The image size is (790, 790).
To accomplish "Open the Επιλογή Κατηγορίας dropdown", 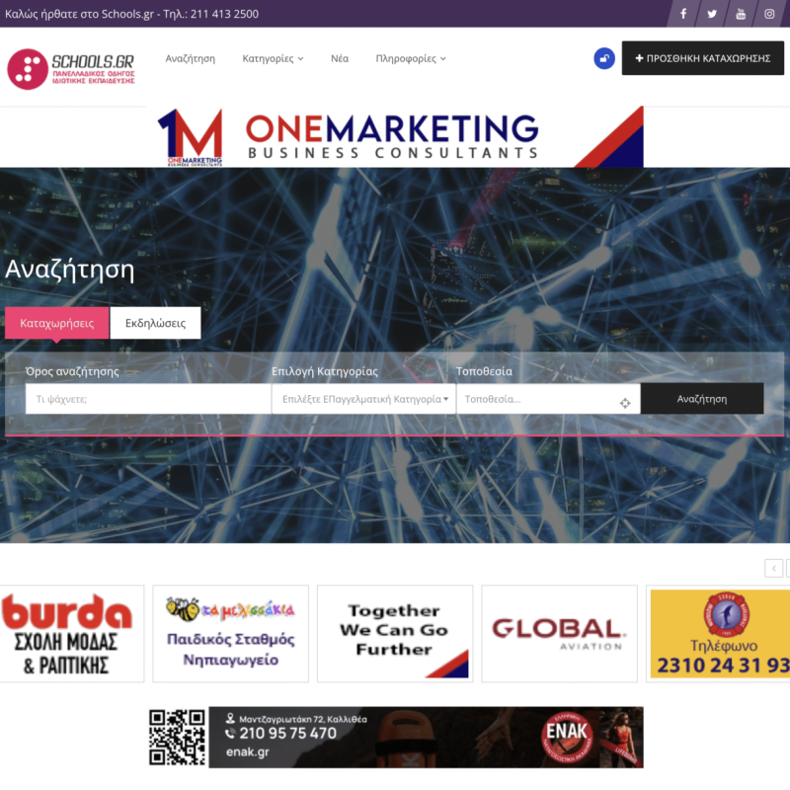I will point(363,399).
